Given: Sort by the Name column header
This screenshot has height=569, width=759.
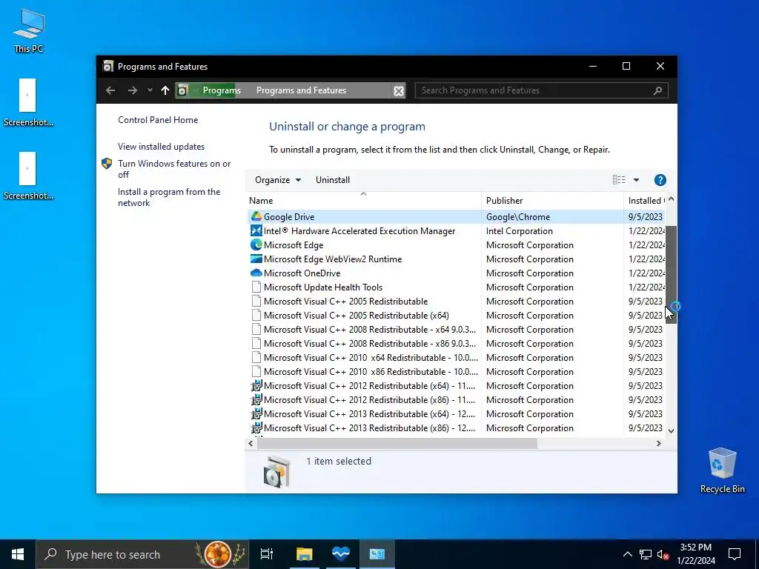Looking at the screenshot, I should click(x=363, y=200).
